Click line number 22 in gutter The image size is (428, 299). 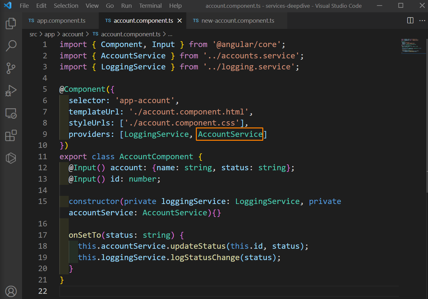(x=42, y=291)
